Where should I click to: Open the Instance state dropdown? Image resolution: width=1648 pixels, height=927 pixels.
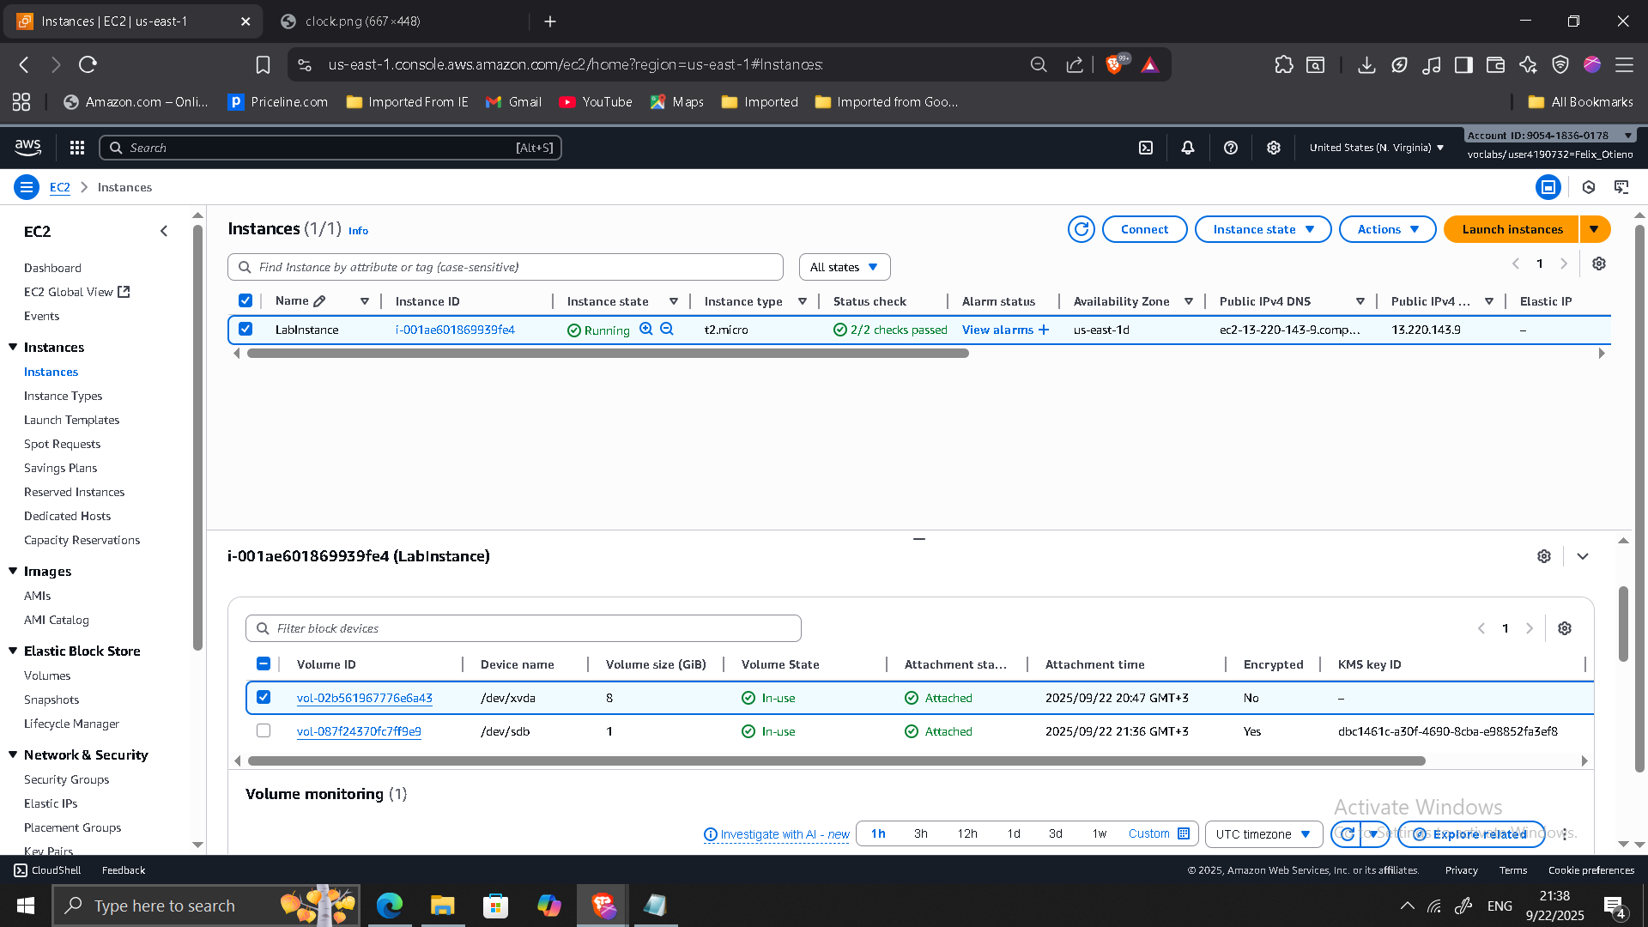coord(1263,229)
